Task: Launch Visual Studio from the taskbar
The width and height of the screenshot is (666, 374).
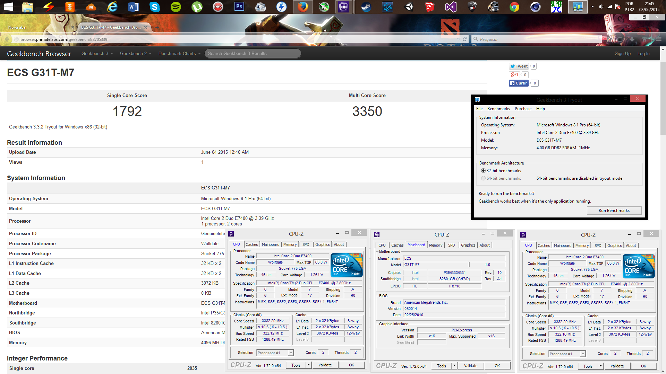Action: (x=451, y=7)
